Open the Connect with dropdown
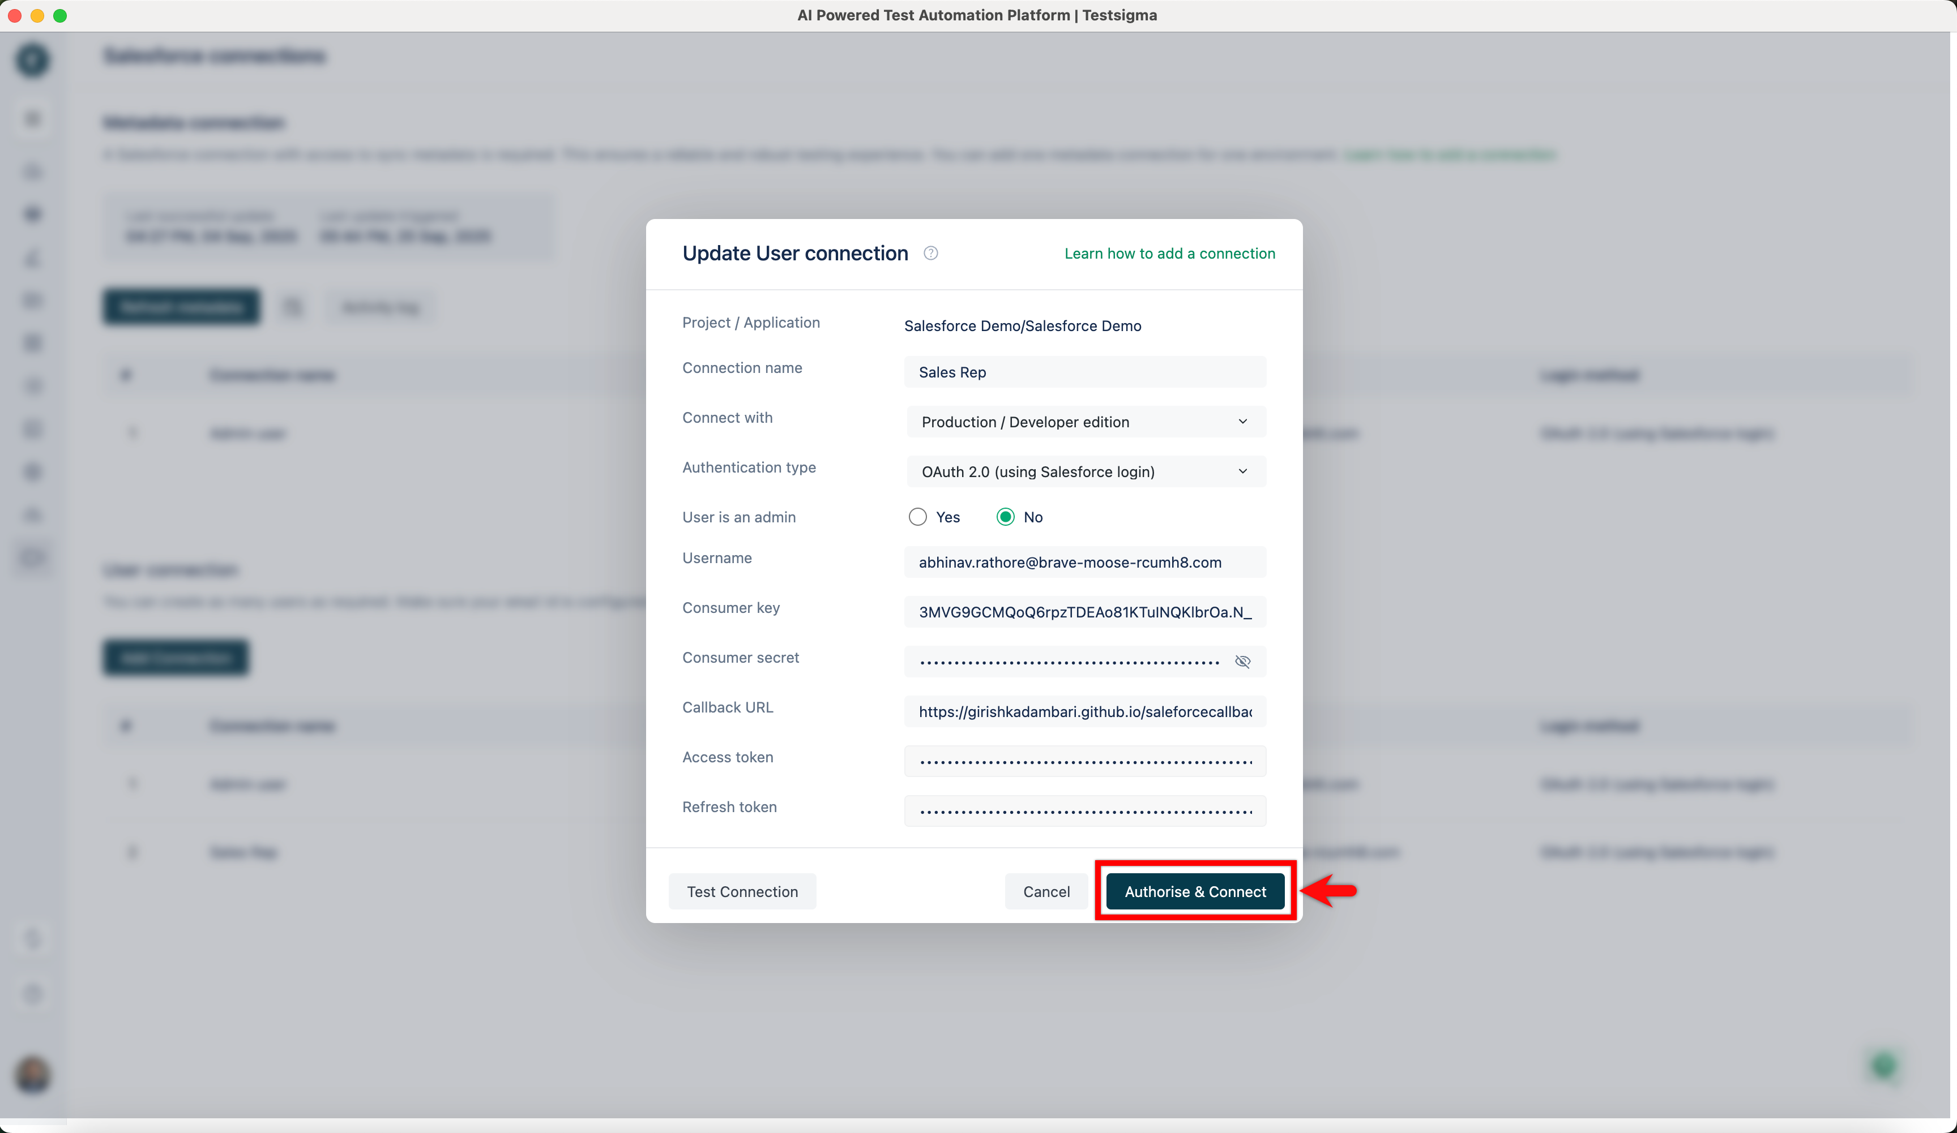Image resolution: width=1957 pixels, height=1133 pixels. coord(1085,422)
